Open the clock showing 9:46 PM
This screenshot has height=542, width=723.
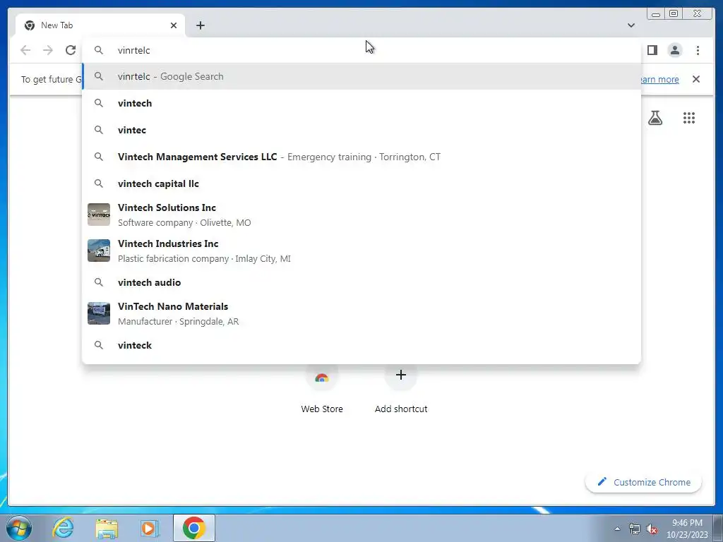click(x=687, y=529)
